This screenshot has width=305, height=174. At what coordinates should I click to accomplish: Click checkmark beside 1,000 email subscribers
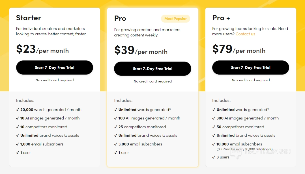[x=18, y=144]
